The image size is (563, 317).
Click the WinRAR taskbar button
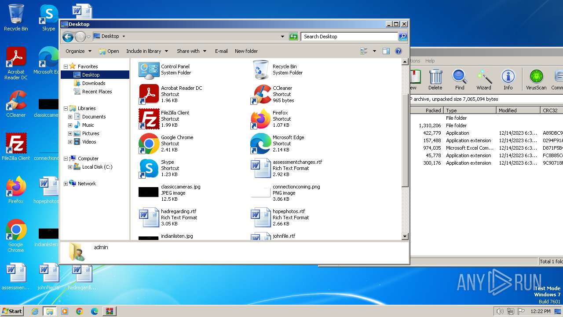(x=110, y=311)
